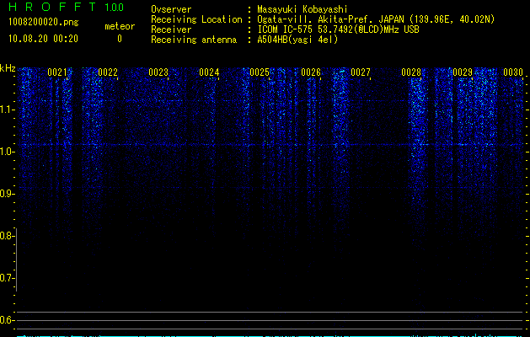Screen dimensions: 530x337
Task: Click the 0029 time marker
Action: point(463,72)
